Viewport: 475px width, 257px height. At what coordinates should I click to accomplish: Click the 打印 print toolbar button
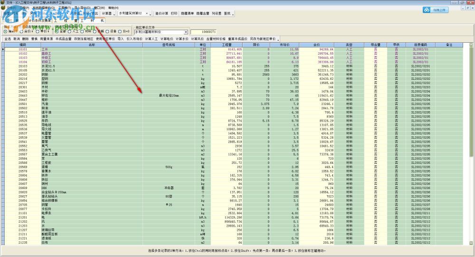pyautogui.click(x=174, y=14)
